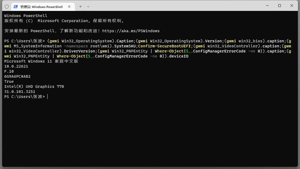
Task: Select the 管理员: Windows PowerShell tab
Action: pos(43,7)
